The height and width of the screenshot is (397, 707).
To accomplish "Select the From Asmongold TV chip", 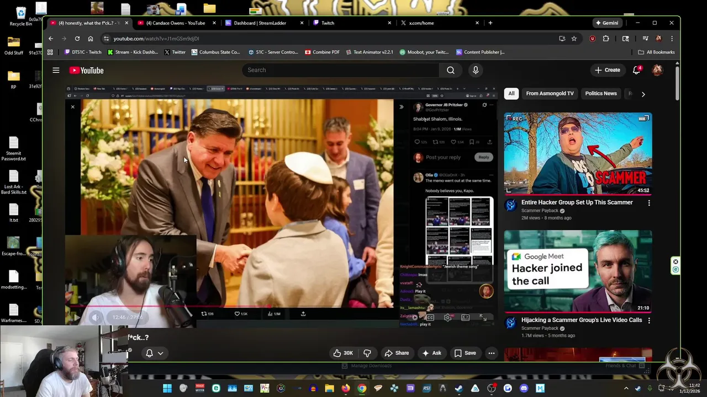I will (550, 94).
